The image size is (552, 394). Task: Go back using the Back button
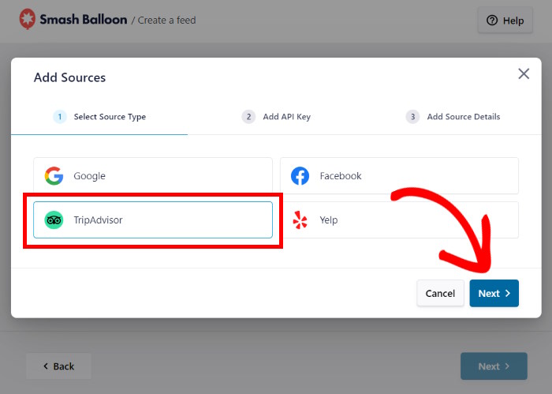pyautogui.click(x=58, y=366)
